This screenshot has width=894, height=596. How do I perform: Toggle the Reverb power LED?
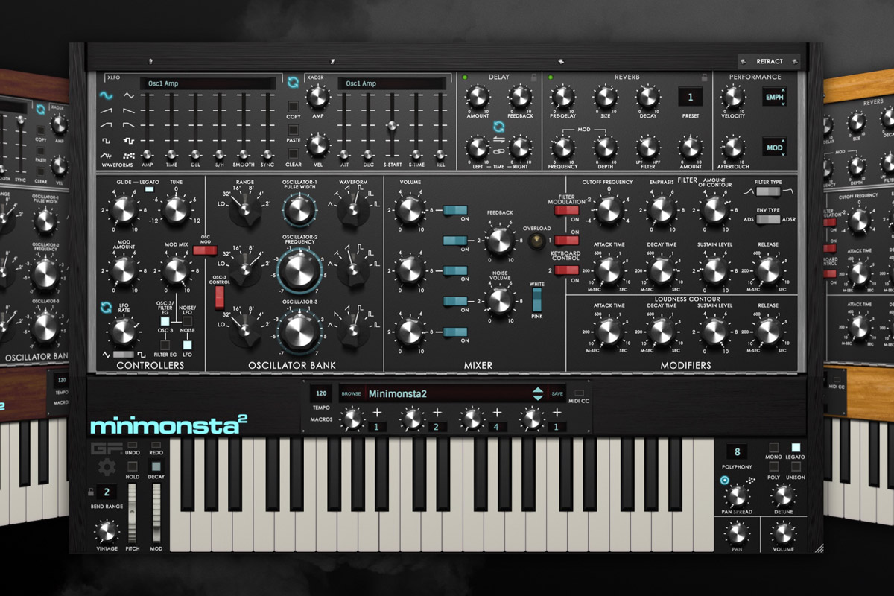click(x=551, y=77)
